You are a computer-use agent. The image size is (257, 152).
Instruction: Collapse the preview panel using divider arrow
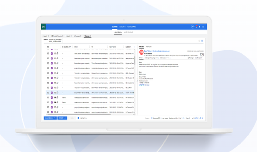tap(137, 80)
